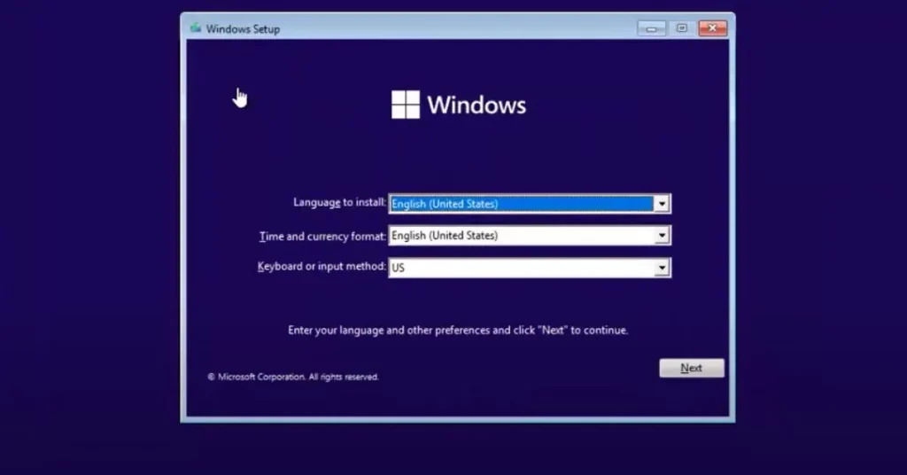
Task: Click the Windows Setup title bar icon
Action: click(x=196, y=27)
